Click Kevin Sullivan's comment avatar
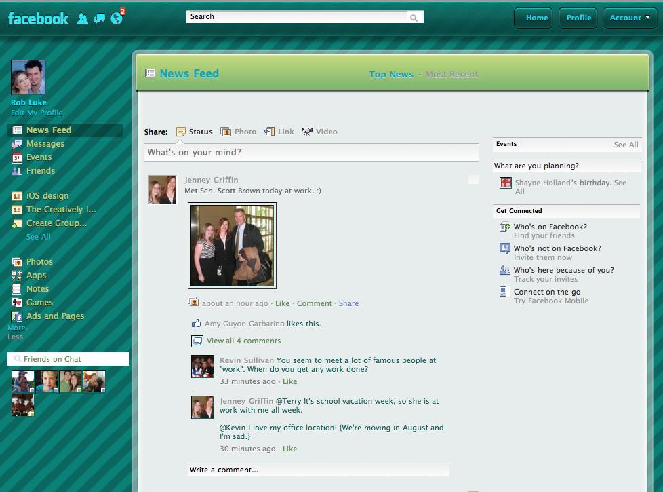This screenshot has height=492, width=663. pyautogui.click(x=203, y=366)
